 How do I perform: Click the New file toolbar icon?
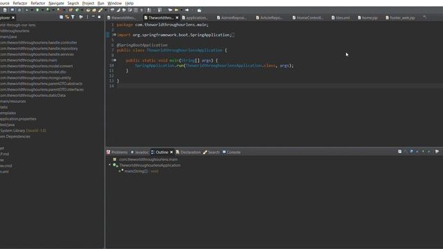pyautogui.click(x=5, y=10)
